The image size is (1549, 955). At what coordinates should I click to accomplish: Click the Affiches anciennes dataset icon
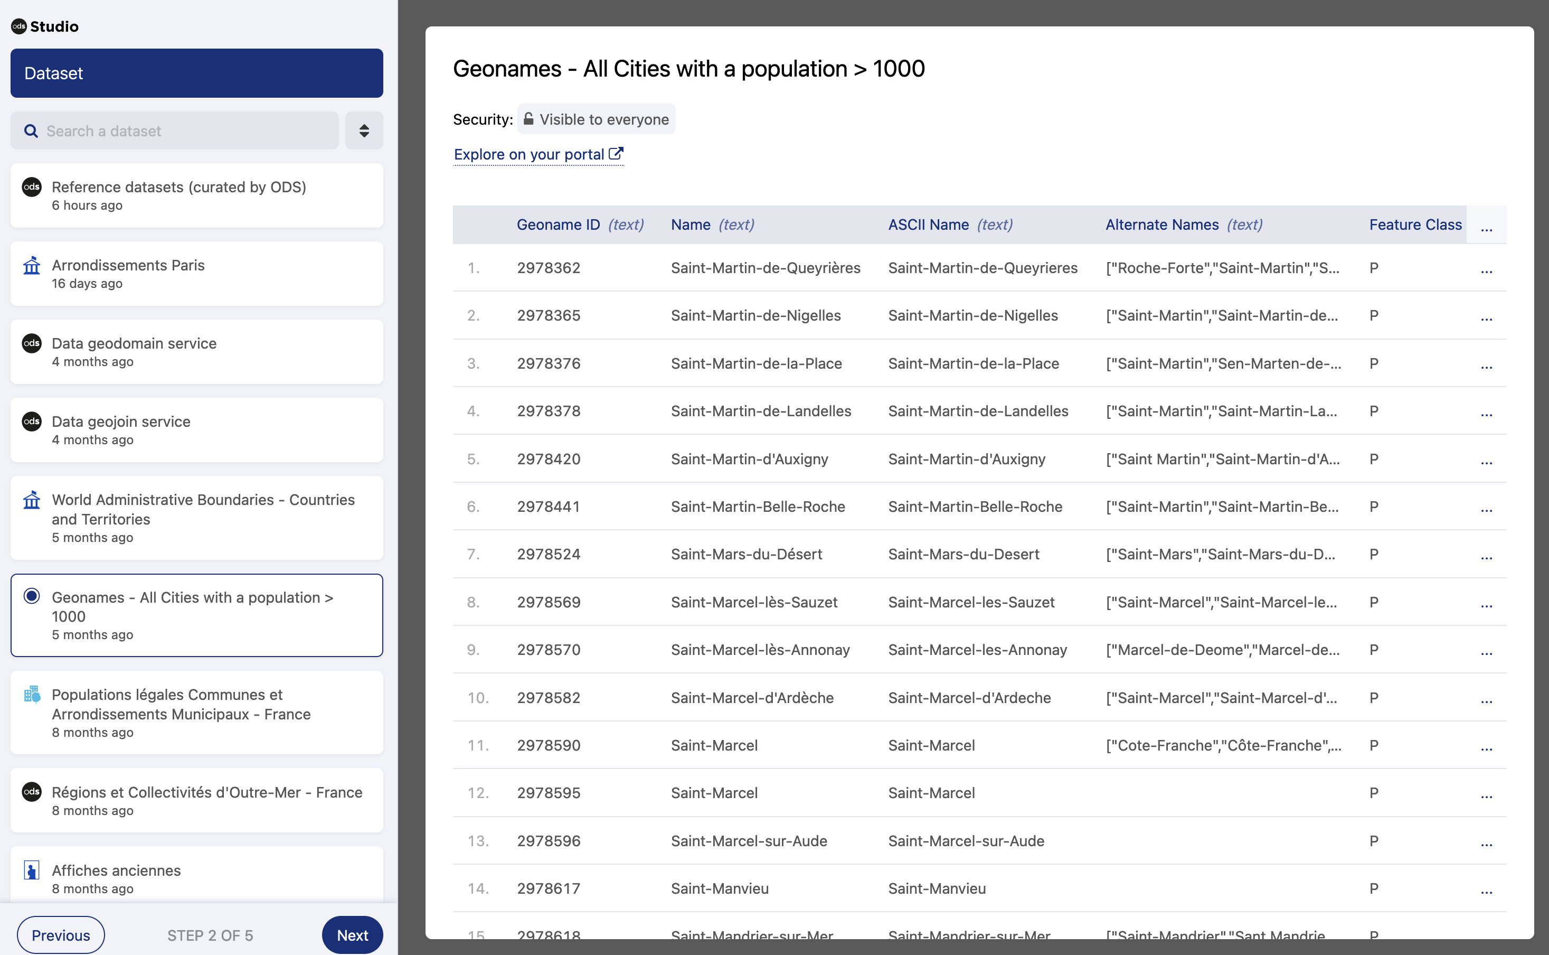[32, 870]
